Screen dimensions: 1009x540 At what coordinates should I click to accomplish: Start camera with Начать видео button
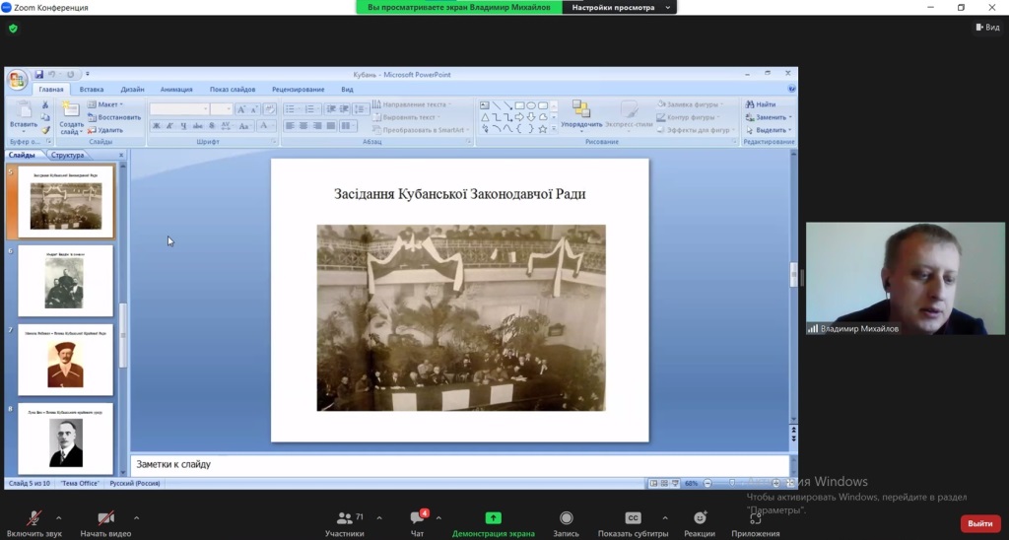(105, 519)
